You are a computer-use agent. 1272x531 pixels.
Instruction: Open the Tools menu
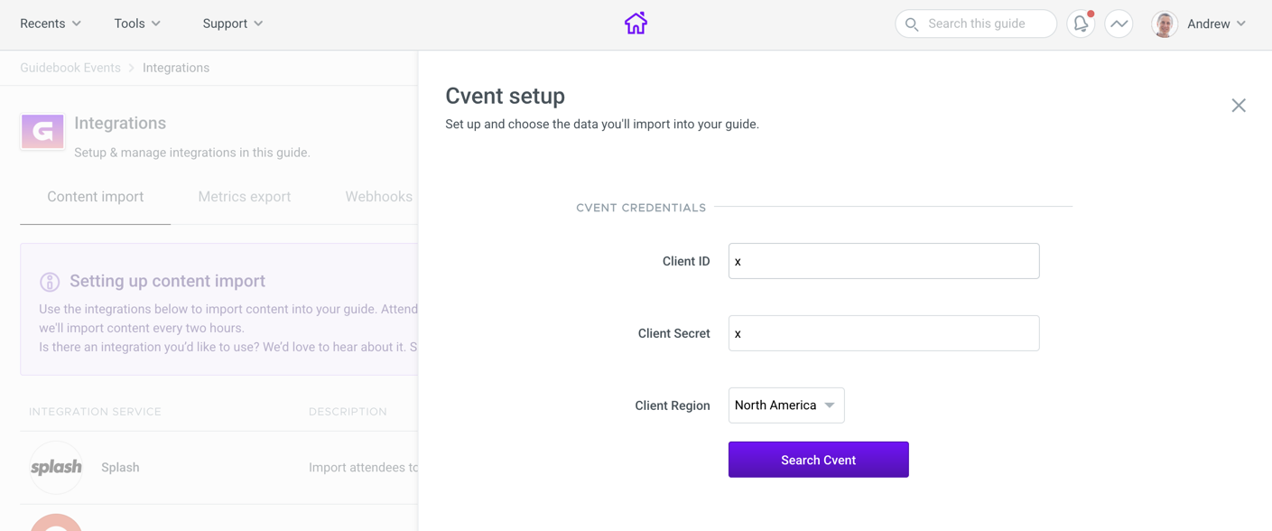(x=137, y=23)
